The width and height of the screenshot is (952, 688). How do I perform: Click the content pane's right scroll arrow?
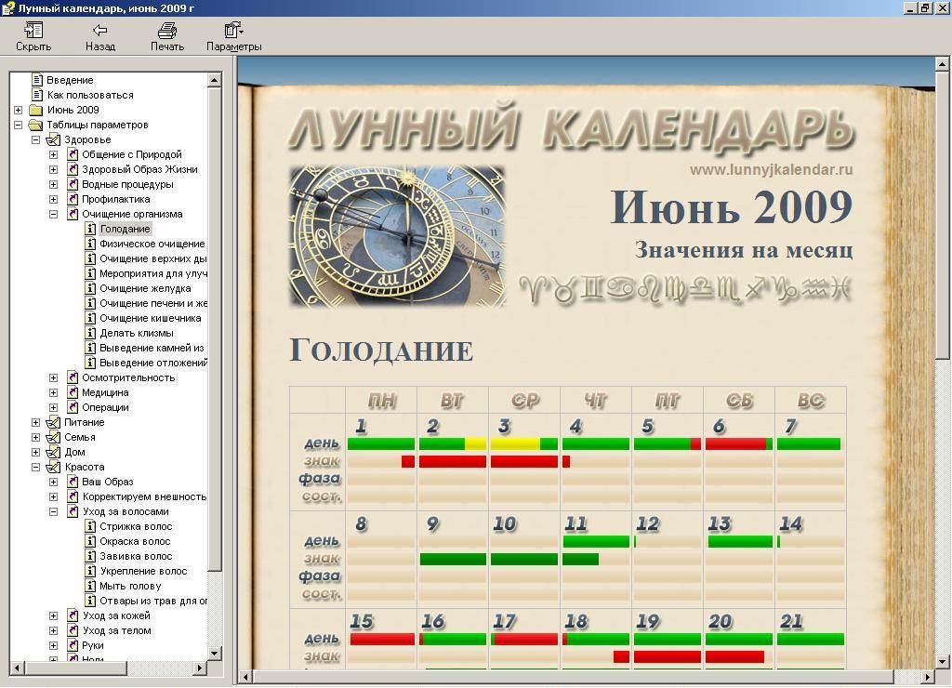point(928,677)
